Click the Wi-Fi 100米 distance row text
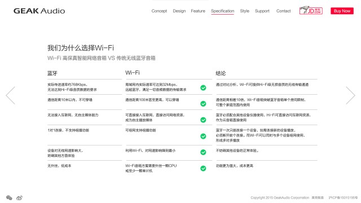This screenshot has height=203, width=361. pos(152,100)
